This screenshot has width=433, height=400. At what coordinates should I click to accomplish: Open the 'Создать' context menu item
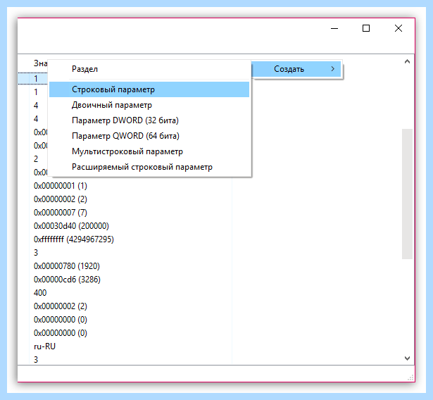(296, 69)
